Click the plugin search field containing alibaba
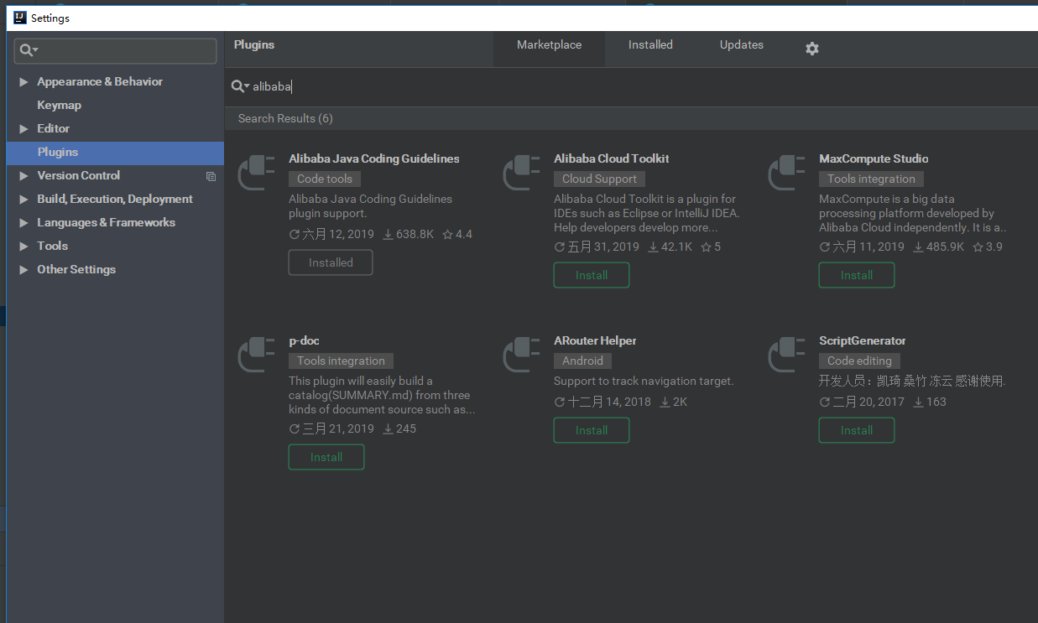Image resolution: width=1038 pixels, height=623 pixels. (x=631, y=86)
